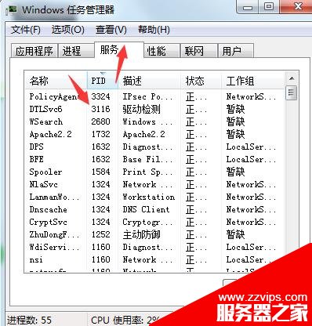
Task: Sort by the PID column header
Action: 103,81
